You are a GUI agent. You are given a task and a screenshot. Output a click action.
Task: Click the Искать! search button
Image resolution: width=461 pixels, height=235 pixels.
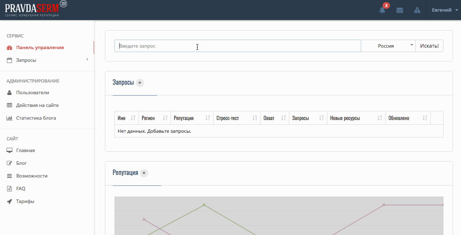pyautogui.click(x=429, y=46)
